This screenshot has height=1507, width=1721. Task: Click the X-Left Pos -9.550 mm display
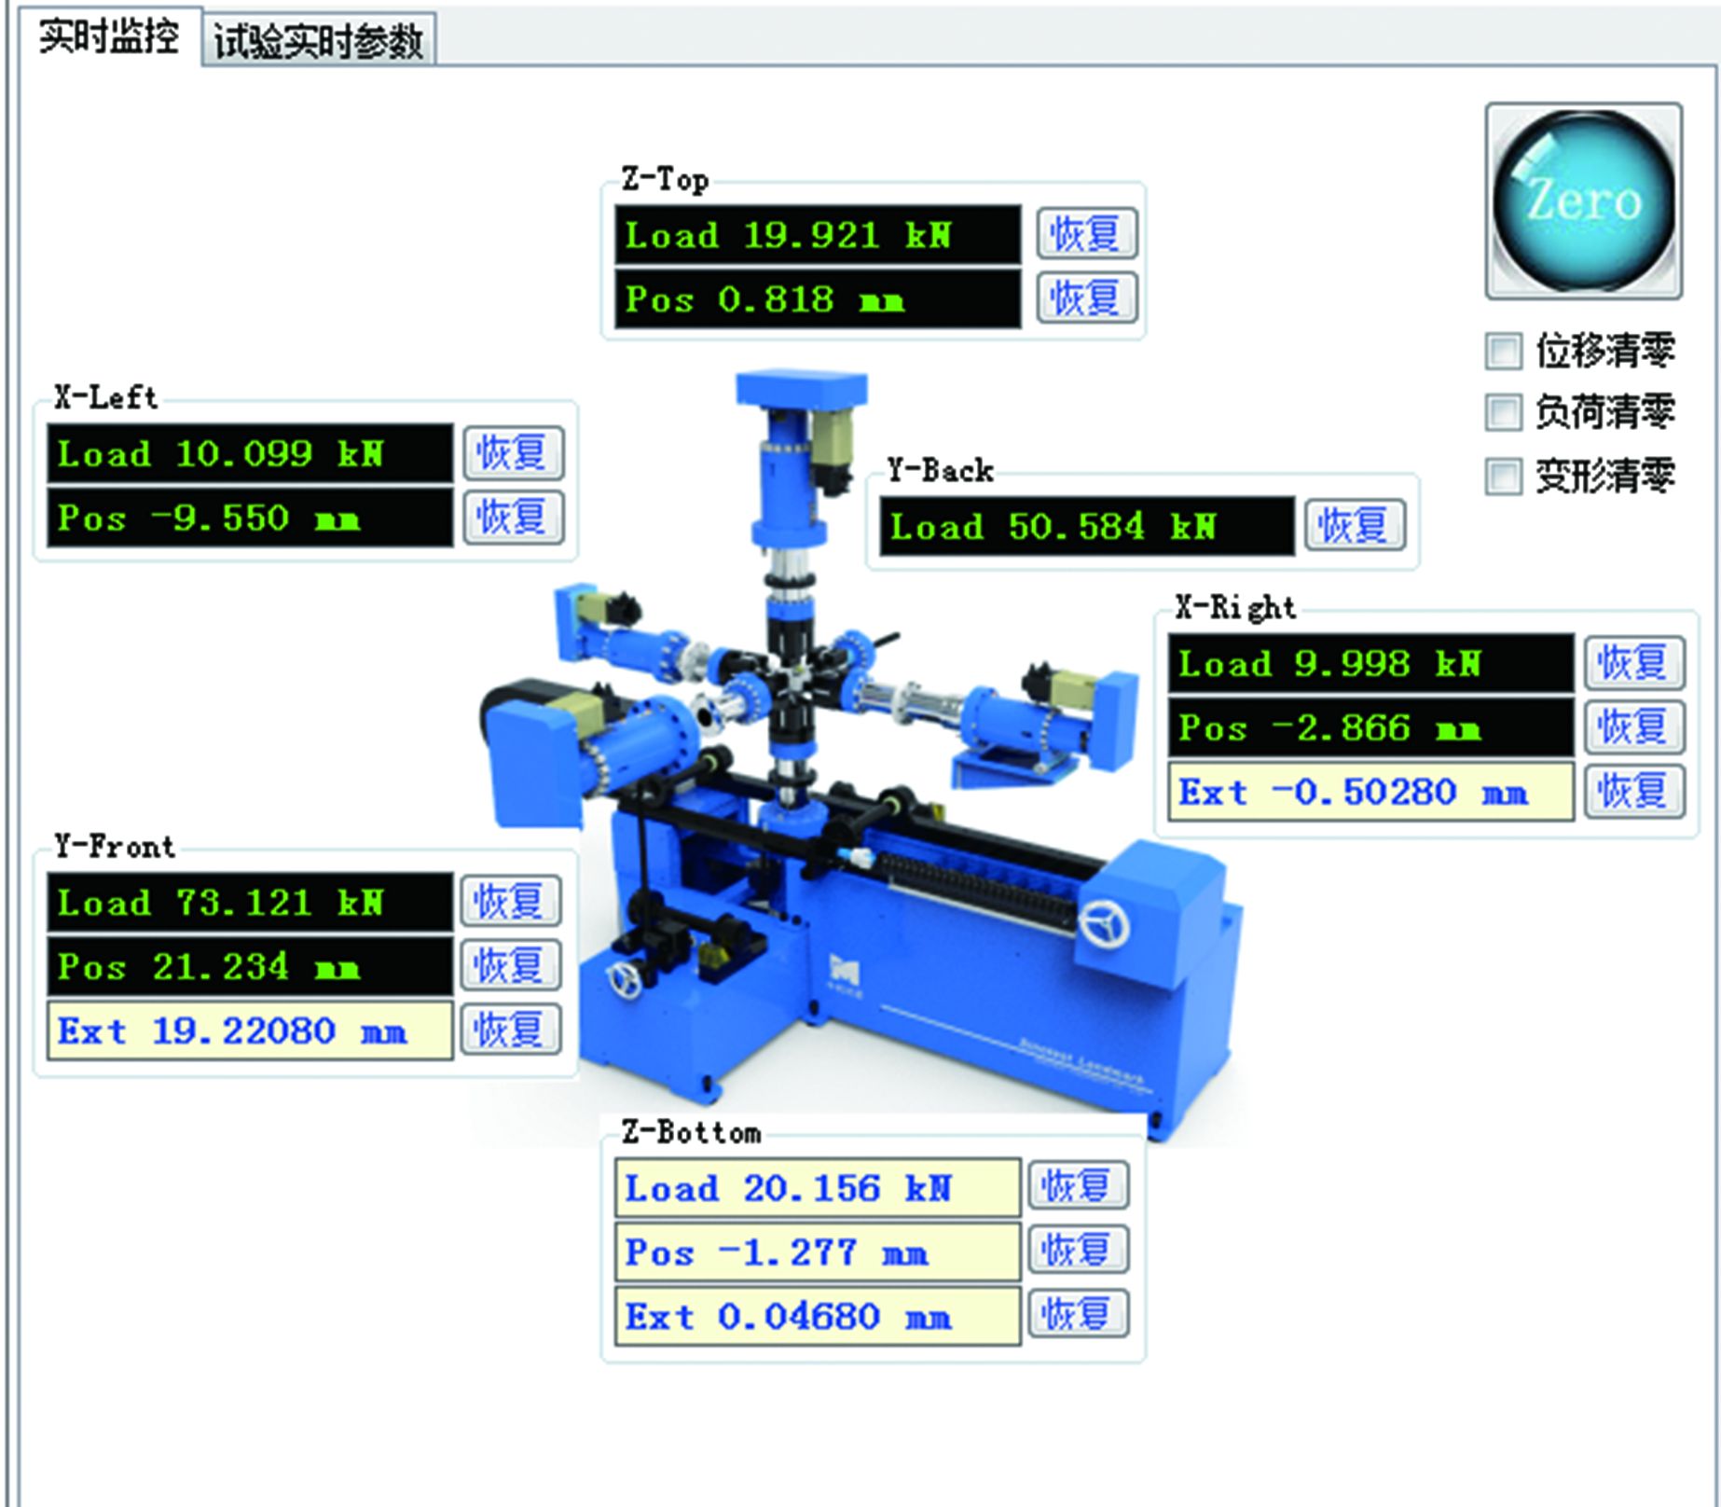[250, 518]
